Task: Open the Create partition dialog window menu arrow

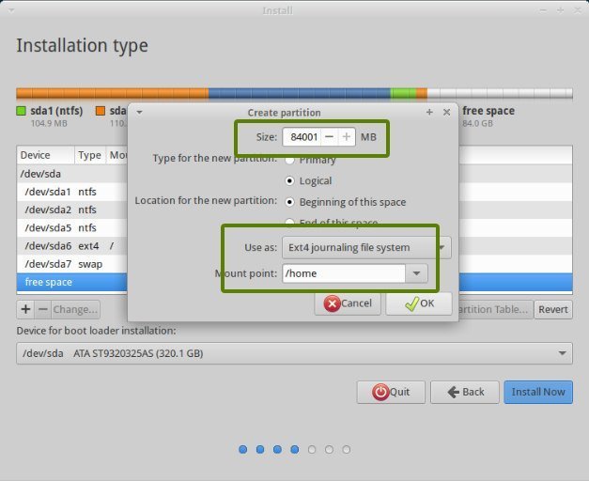Action: click(x=139, y=113)
